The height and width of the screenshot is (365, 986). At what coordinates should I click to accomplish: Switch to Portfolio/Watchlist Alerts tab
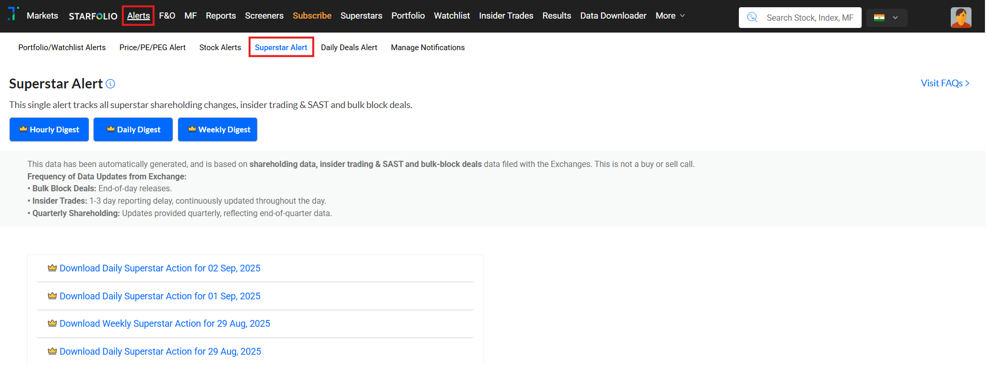point(62,48)
